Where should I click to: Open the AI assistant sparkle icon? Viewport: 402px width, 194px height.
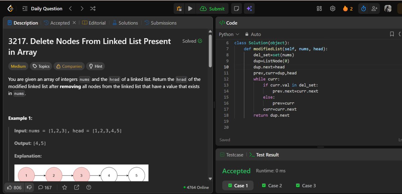(249, 8)
